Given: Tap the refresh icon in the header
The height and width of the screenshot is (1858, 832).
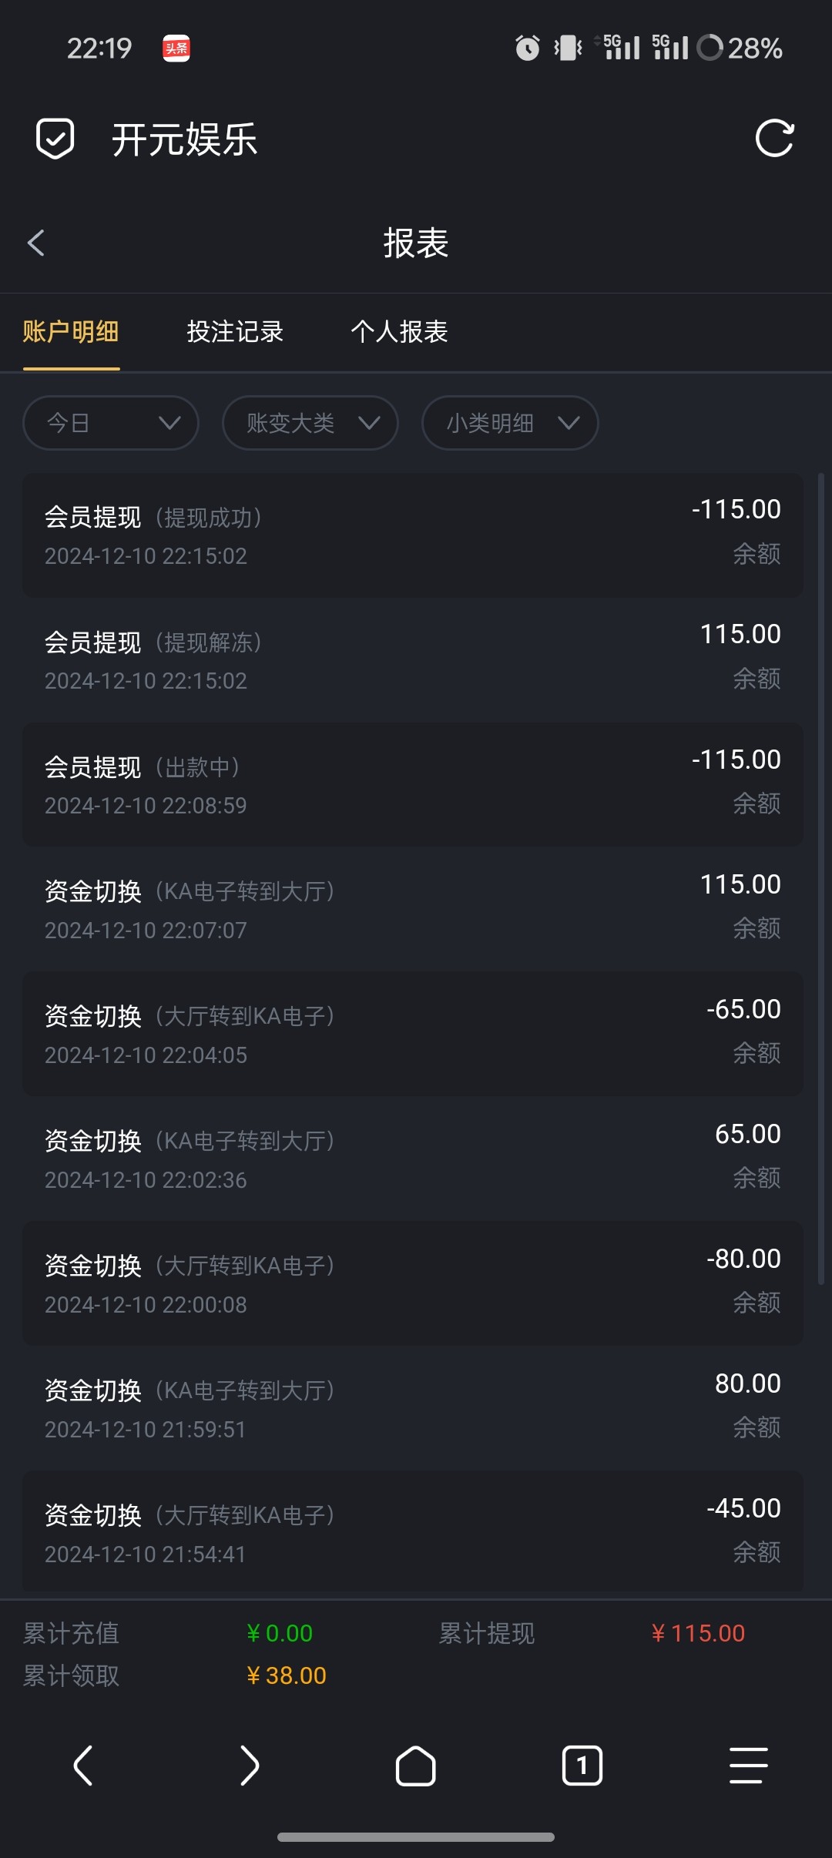Looking at the screenshot, I should pyautogui.click(x=774, y=139).
